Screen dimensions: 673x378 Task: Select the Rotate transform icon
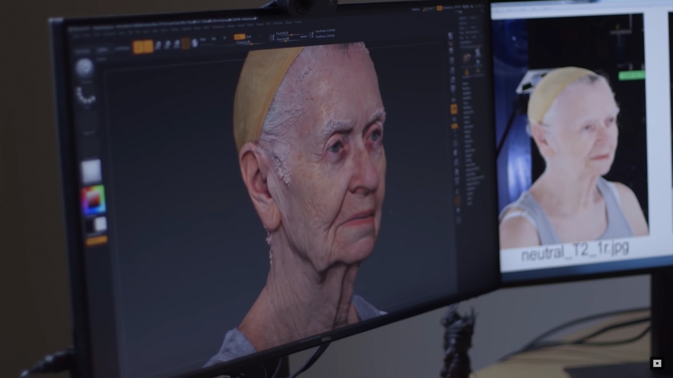tap(177, 44)
